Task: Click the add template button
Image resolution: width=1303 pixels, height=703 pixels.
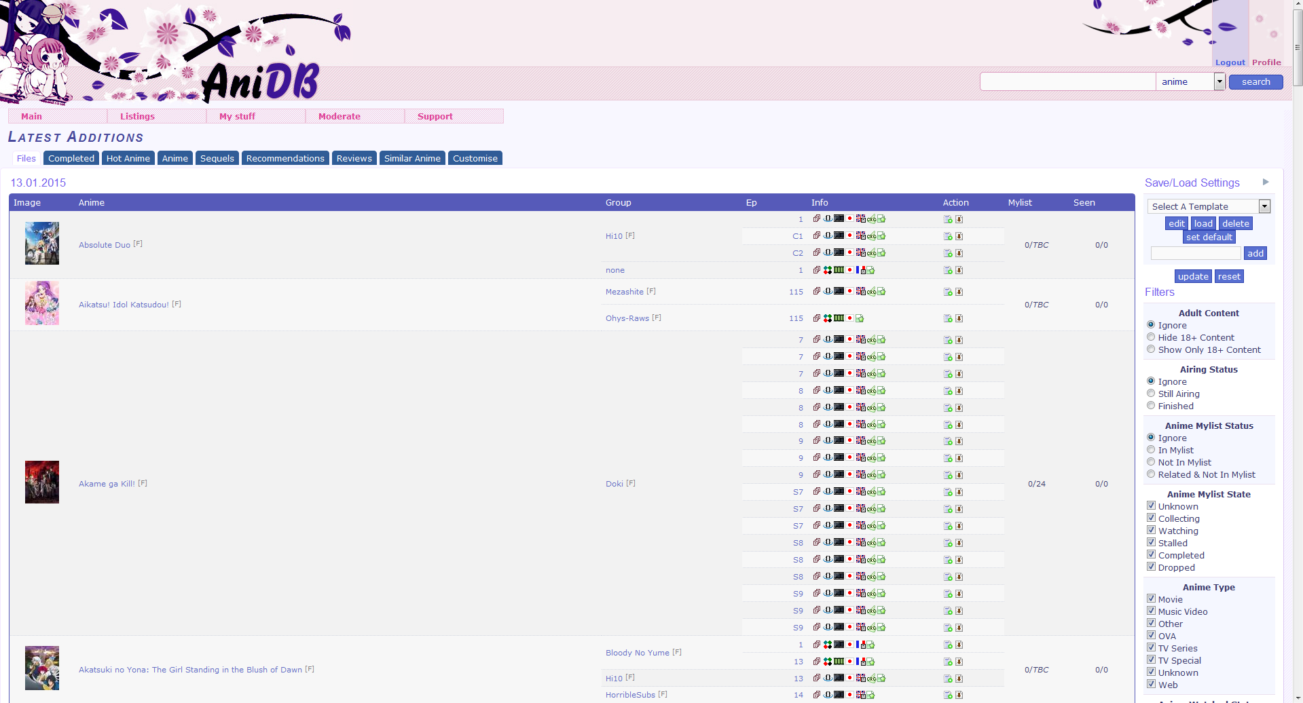Action: pyautogui.click(x=1255, y=253)
